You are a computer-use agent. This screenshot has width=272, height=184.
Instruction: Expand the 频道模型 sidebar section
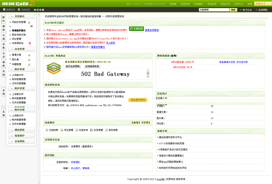point(21,130)
